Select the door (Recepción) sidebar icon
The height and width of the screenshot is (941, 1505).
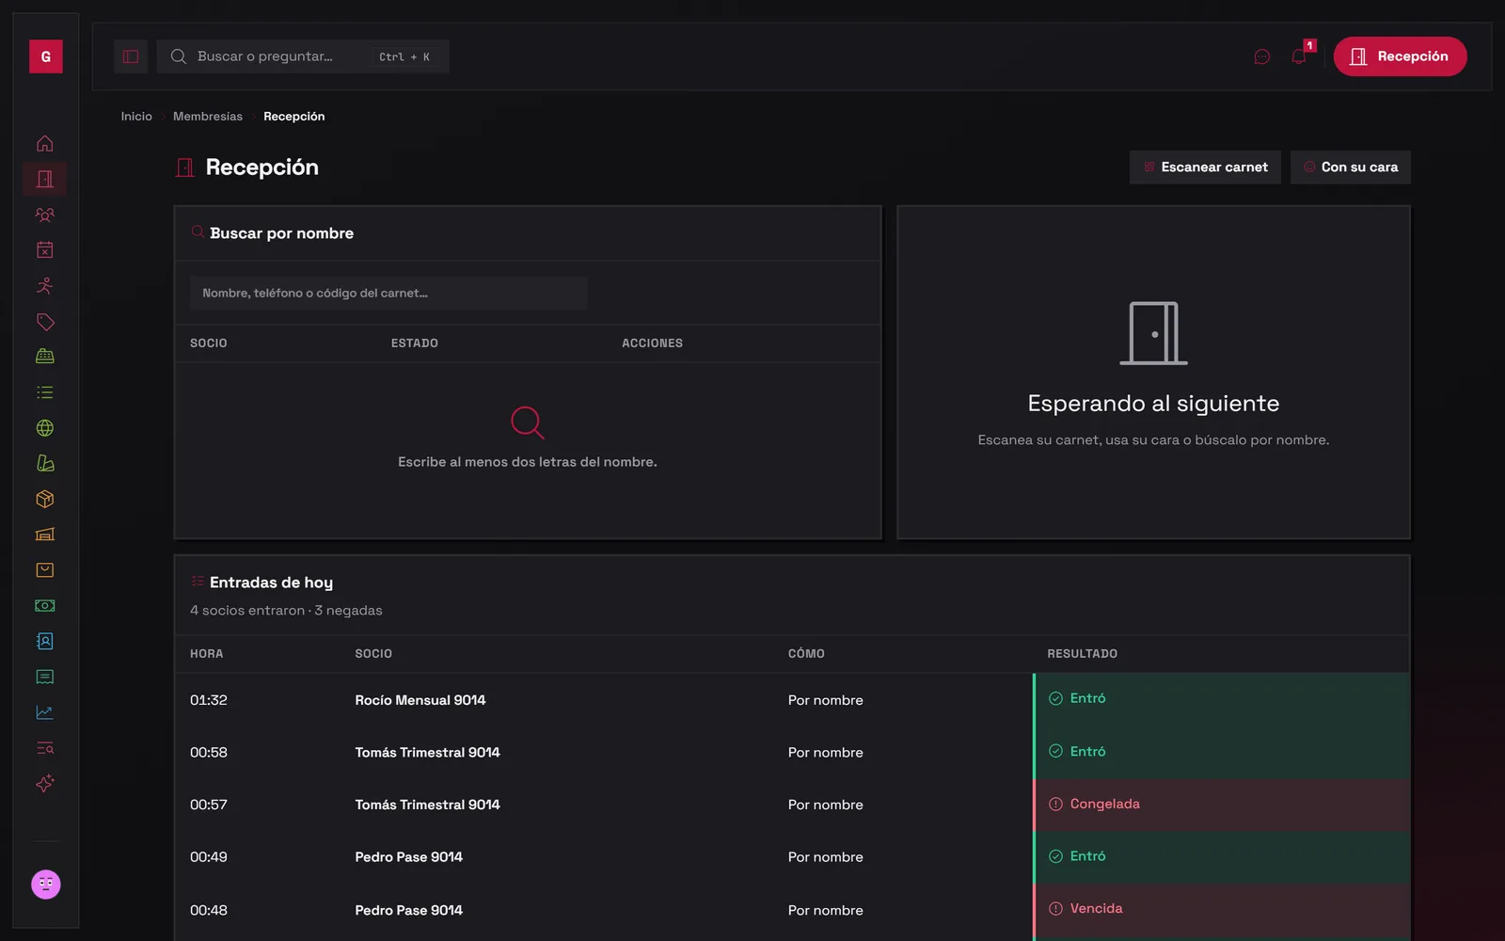click(44, 179)
